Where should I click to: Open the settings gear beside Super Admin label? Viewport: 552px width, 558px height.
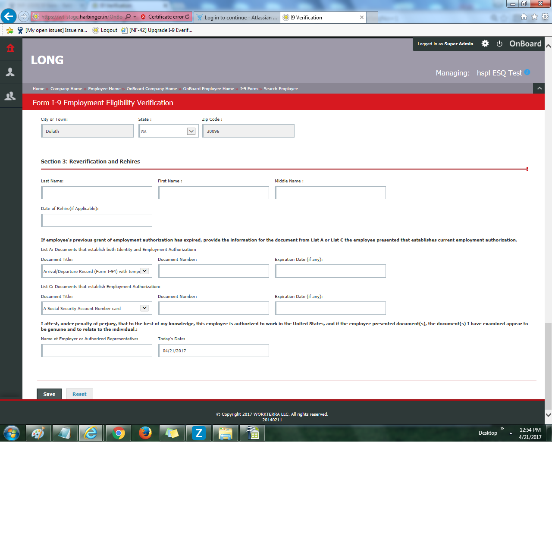click(x=485, y=44)
